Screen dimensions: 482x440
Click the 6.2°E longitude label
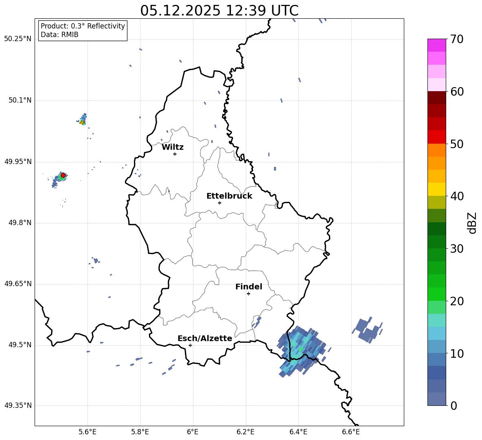tap(245, 432)
